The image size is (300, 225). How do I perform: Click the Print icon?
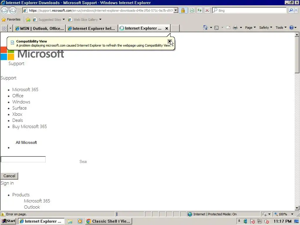[x=235, y=28]
